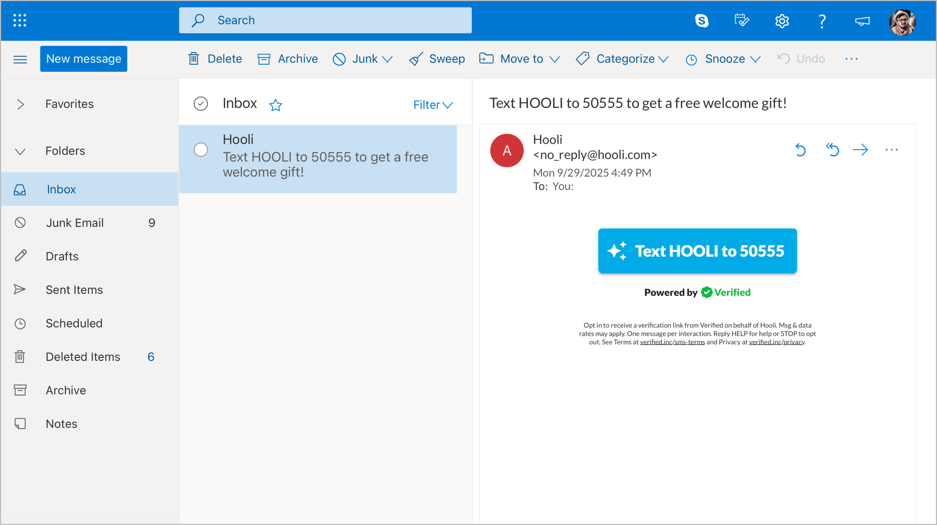937x525 pixels.
Task: Click in the Search field
Action: click(x=325, y=20)
